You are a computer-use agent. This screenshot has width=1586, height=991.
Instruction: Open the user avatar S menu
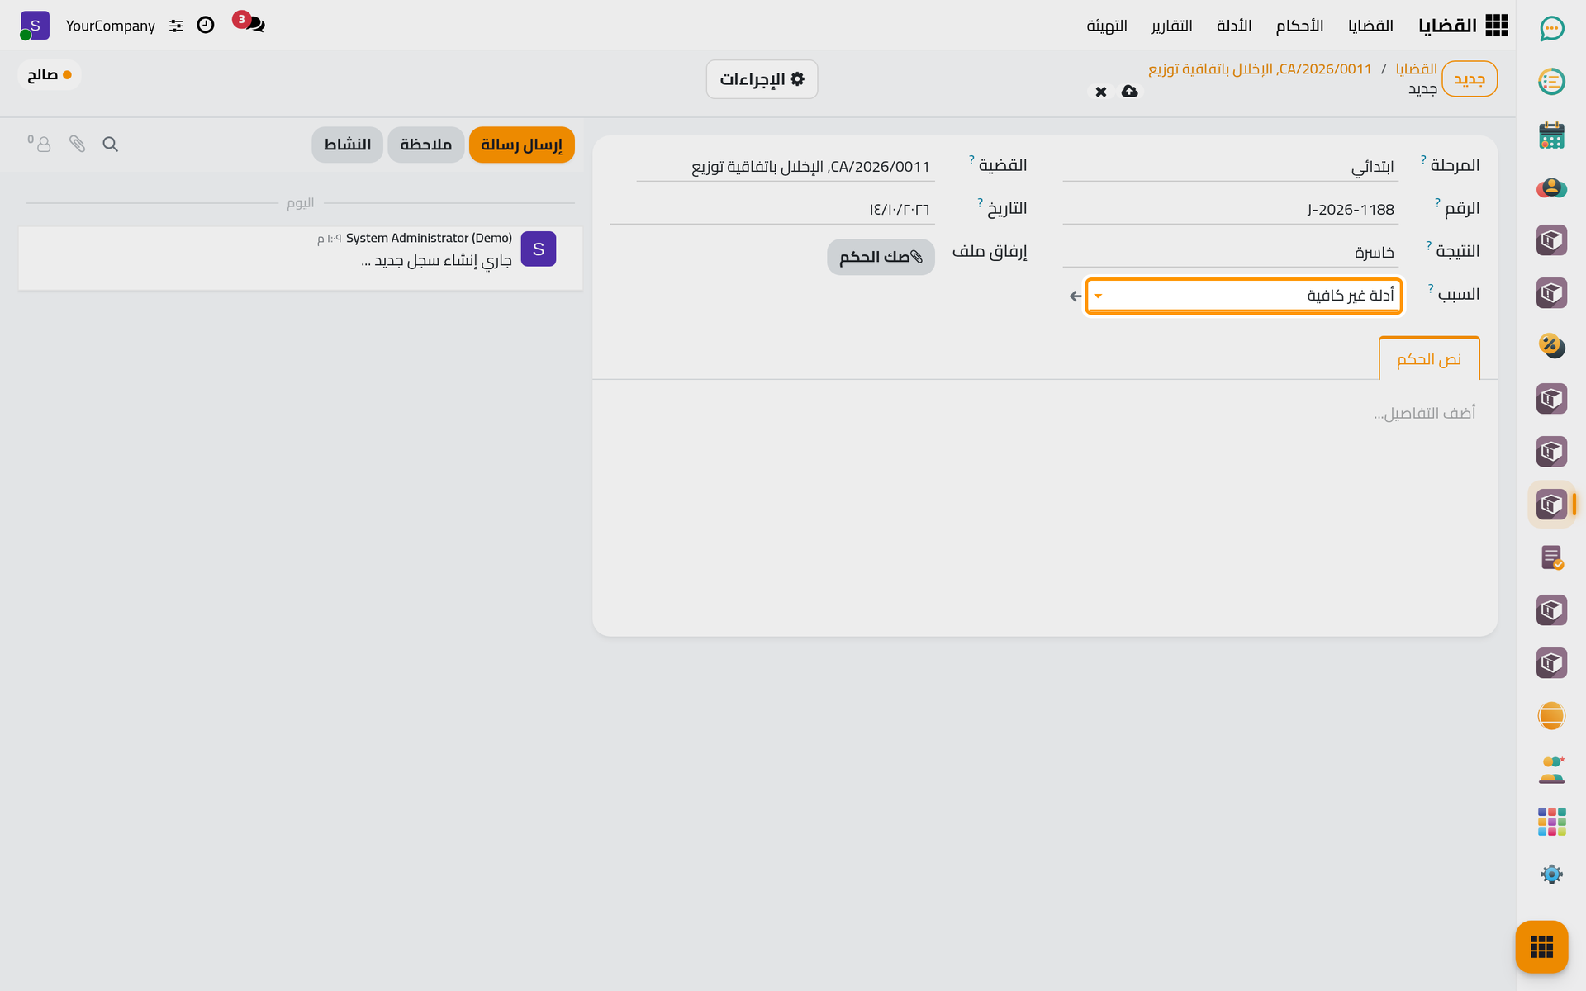[34, 26]
